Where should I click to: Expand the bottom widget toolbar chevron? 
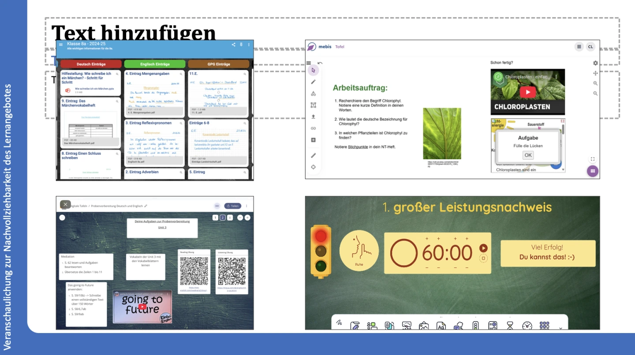tap(560, 328)
